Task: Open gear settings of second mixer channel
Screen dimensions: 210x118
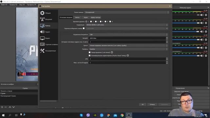Action: [x=206, y=23]
